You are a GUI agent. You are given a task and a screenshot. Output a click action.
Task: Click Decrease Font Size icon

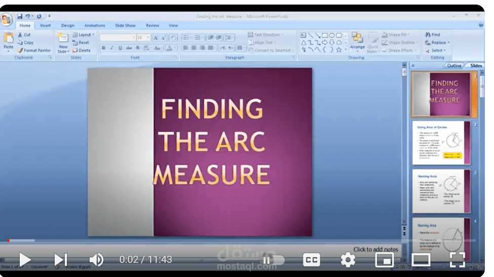click(x=163, y=38)
